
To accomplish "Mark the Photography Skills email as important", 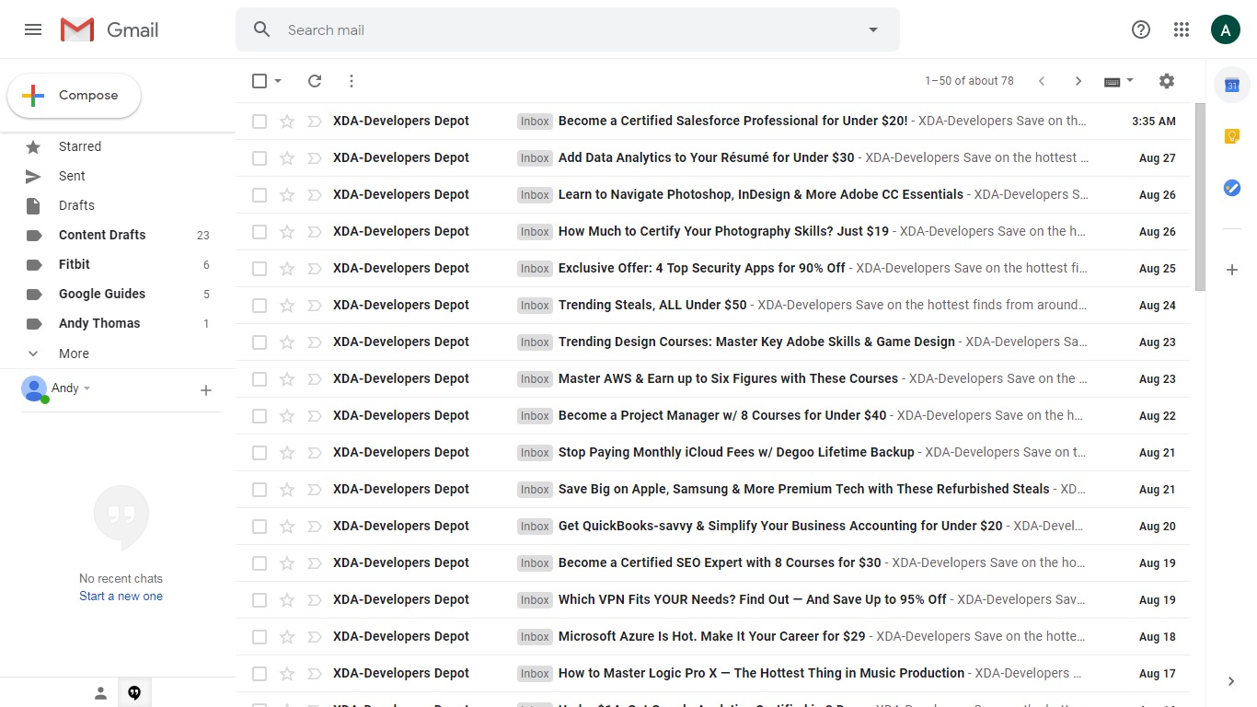I will 314,231.
